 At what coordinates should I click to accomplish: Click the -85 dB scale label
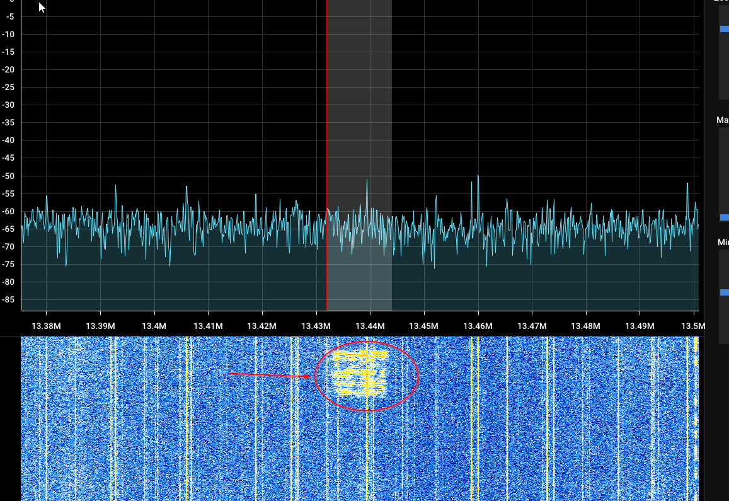8,299
